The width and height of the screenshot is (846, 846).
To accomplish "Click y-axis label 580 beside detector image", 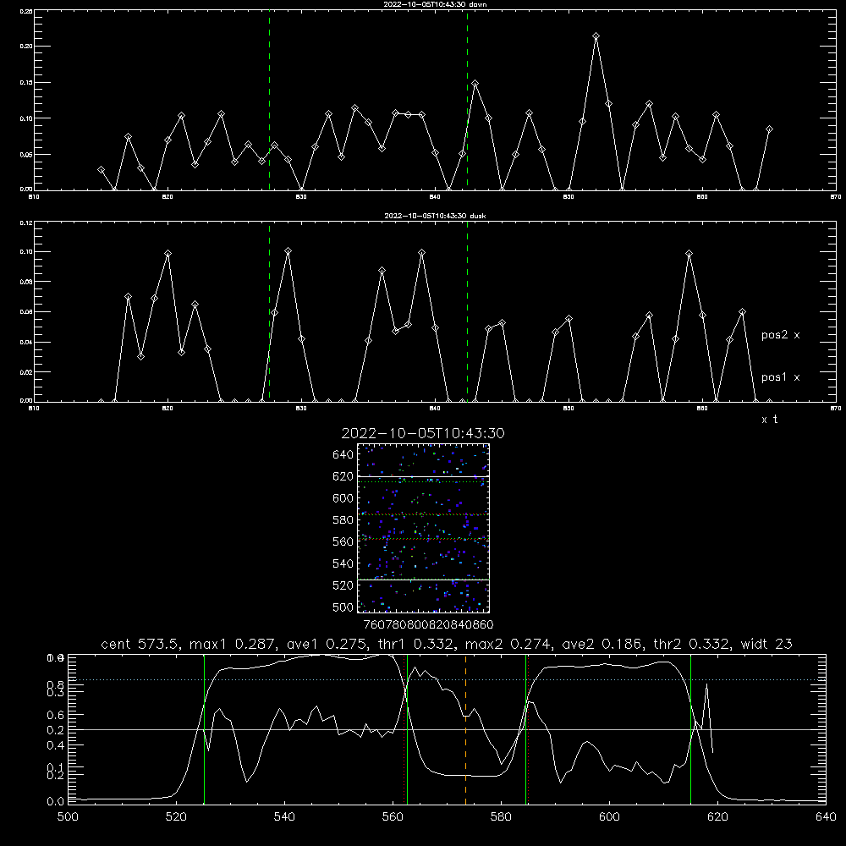I will (x=343, y=520).
